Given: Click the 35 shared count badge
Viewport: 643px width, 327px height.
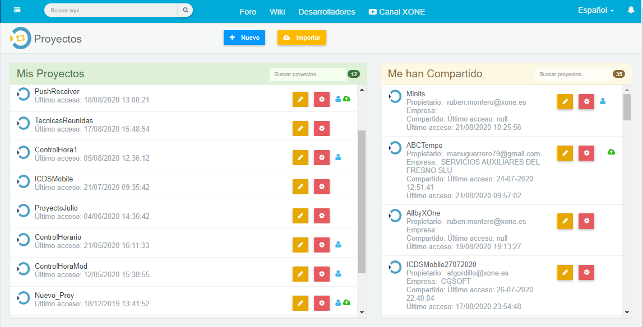Looking at the screenshot, I should coord(619,74).
